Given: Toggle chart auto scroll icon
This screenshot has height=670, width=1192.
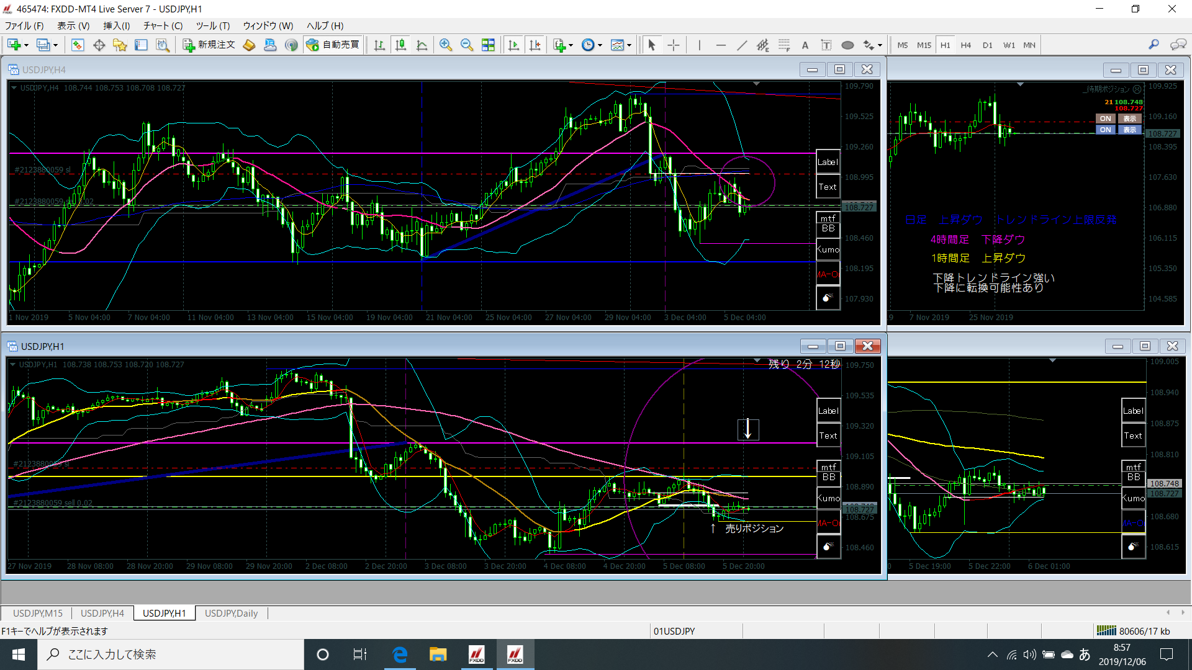Looking at the screenshot, I should pos(513,45).
